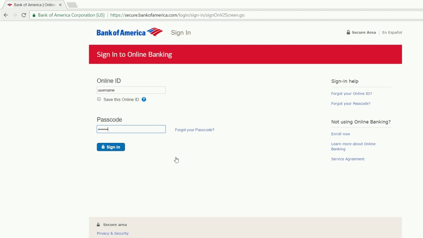Click the Passcode input field

131,129
